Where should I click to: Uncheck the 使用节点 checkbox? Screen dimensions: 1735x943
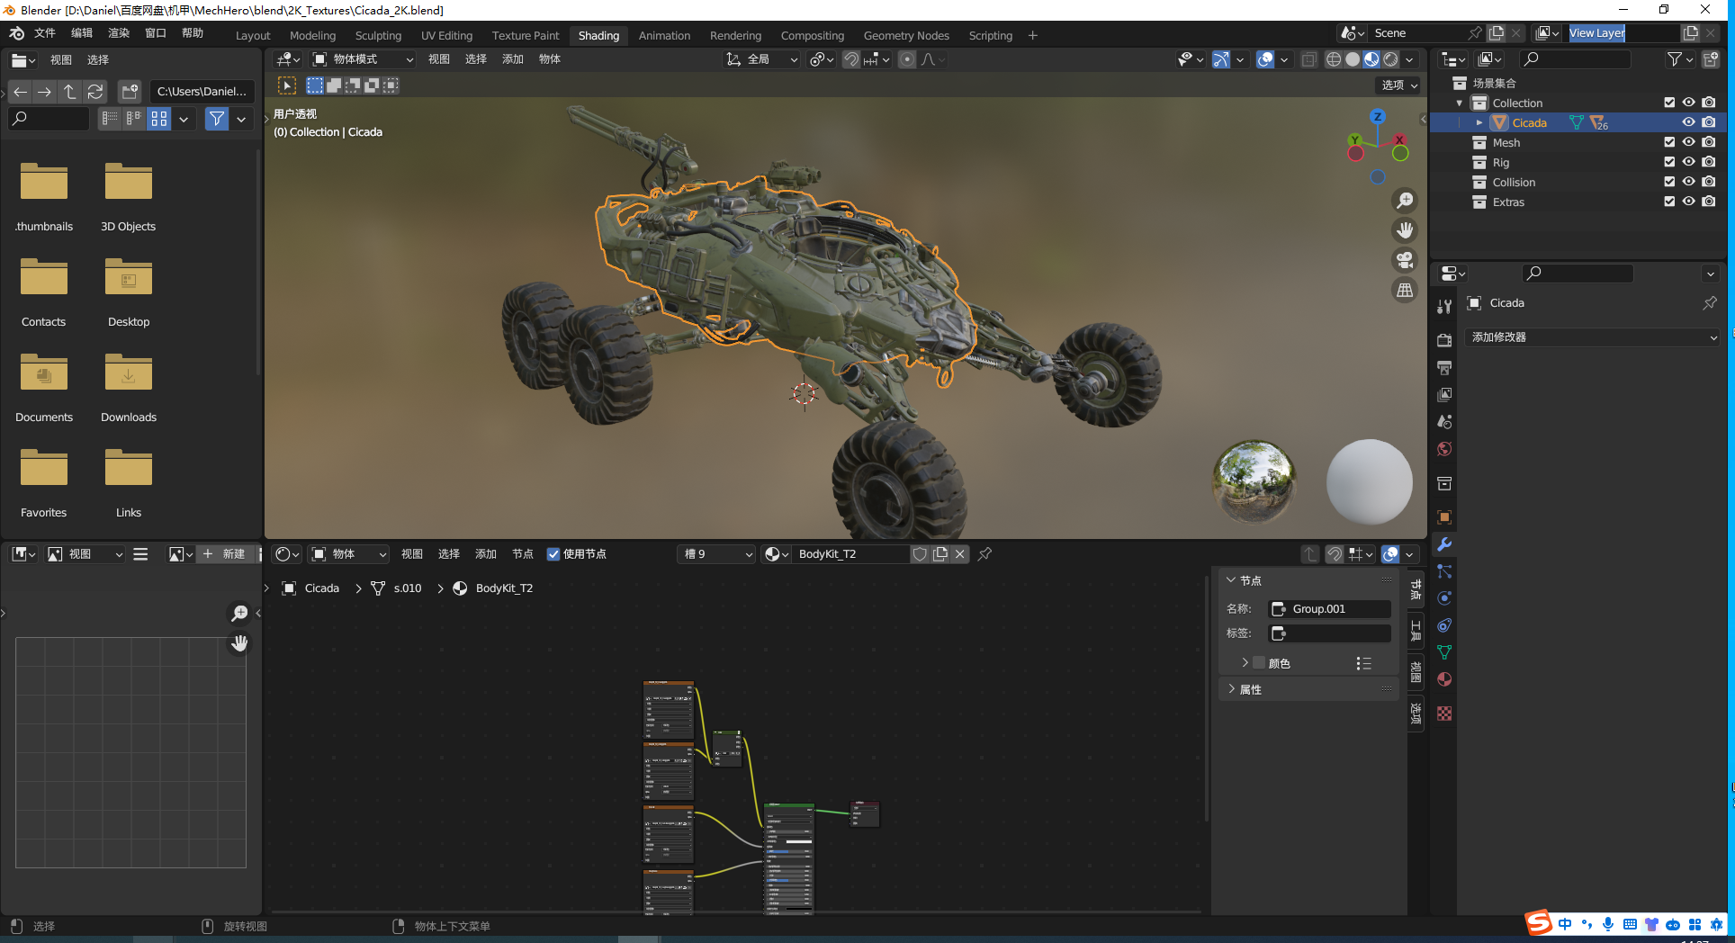(553, 554)
